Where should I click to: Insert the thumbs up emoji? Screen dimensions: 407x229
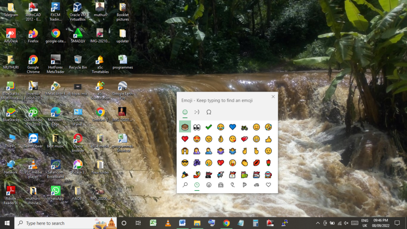click(269, 139)
